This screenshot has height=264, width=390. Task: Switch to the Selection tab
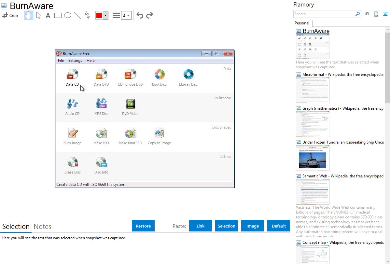16,227
